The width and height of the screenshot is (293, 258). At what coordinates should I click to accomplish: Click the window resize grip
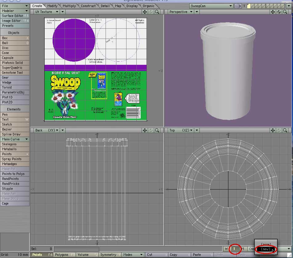pyautogui.click(x=290, y=255)
